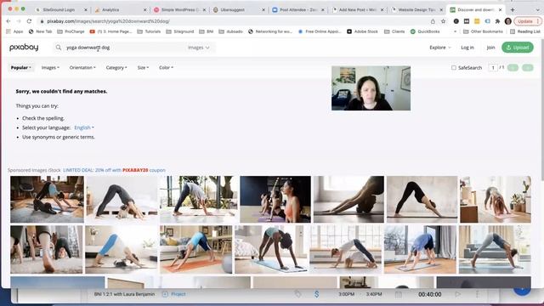Open the New Tab bookmark

click(40, 31)
